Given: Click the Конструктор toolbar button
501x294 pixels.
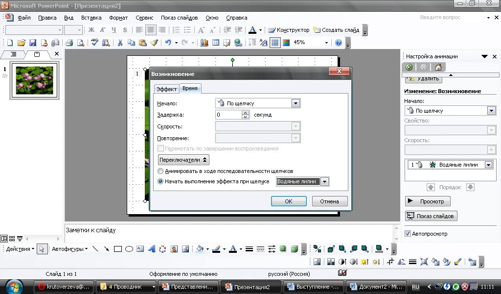Looking at the screenshot, I should click(289, 30).
